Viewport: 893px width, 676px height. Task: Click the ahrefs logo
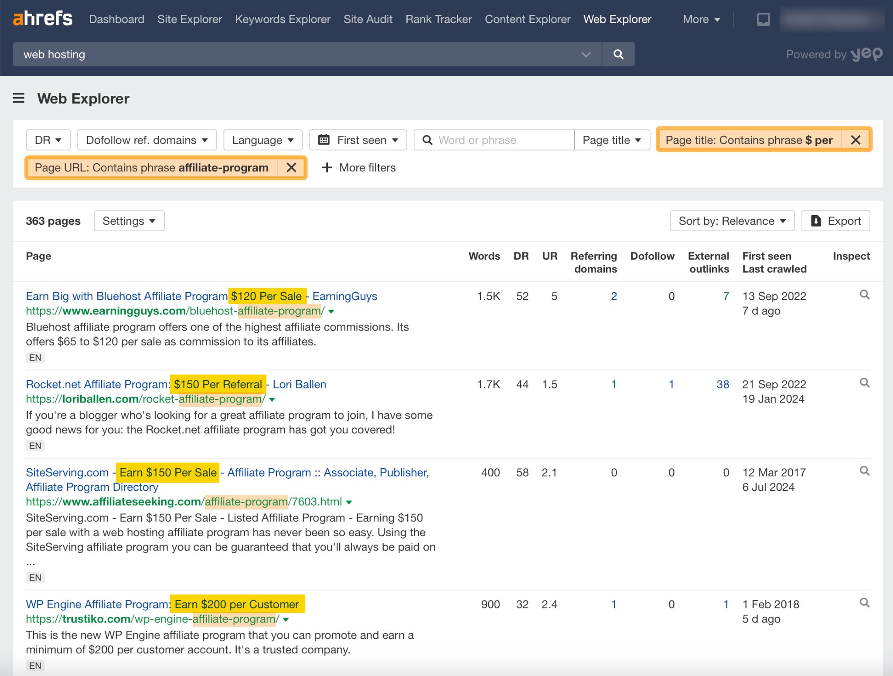pos(42,18)
